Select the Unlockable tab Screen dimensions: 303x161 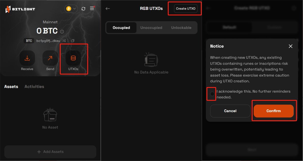pyautogui.click(x=181, y=28)
